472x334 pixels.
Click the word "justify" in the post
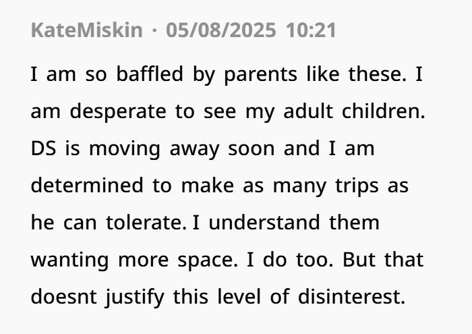point(135,298)
